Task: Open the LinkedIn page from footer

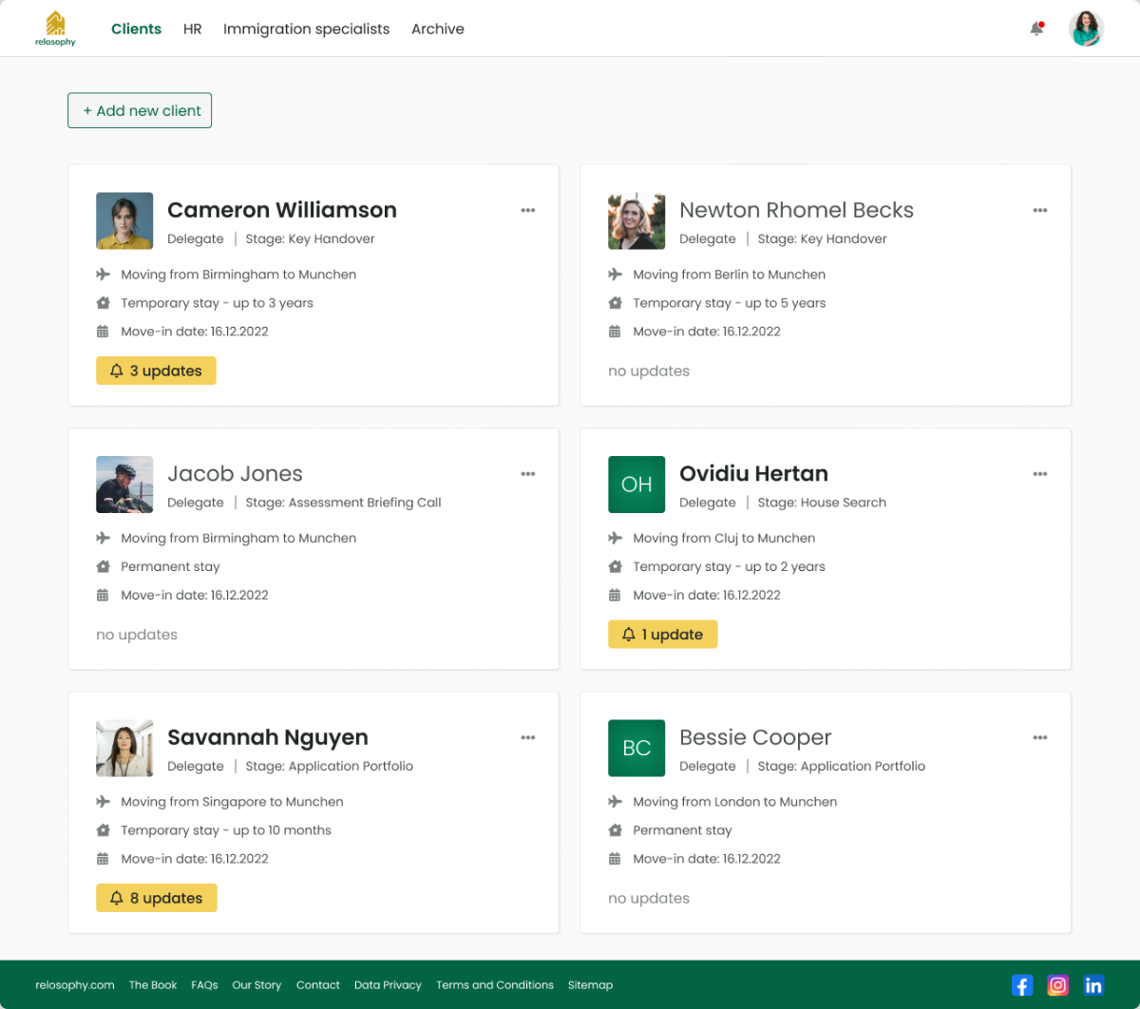Action: tap(1093, 985)
